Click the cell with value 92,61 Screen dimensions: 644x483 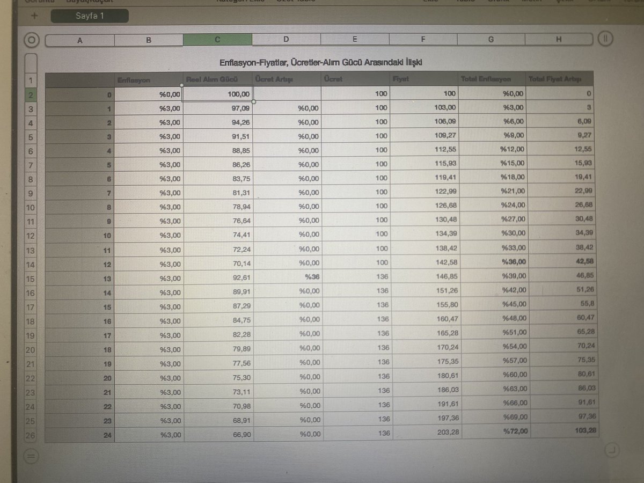(218, 278)
